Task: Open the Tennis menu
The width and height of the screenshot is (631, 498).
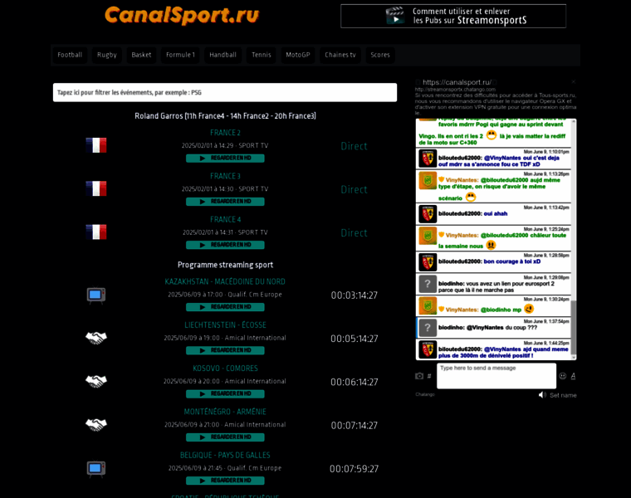Action: click(262, 55)
